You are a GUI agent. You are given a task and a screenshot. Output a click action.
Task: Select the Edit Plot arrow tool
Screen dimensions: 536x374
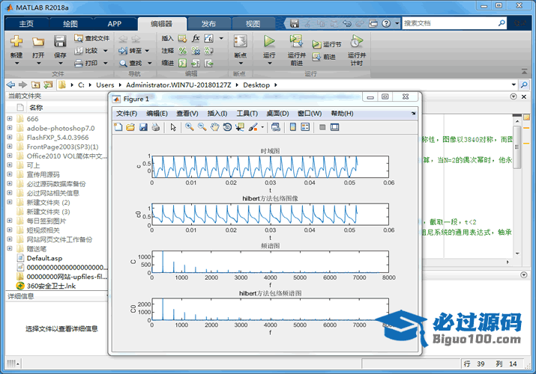point(173,127)
